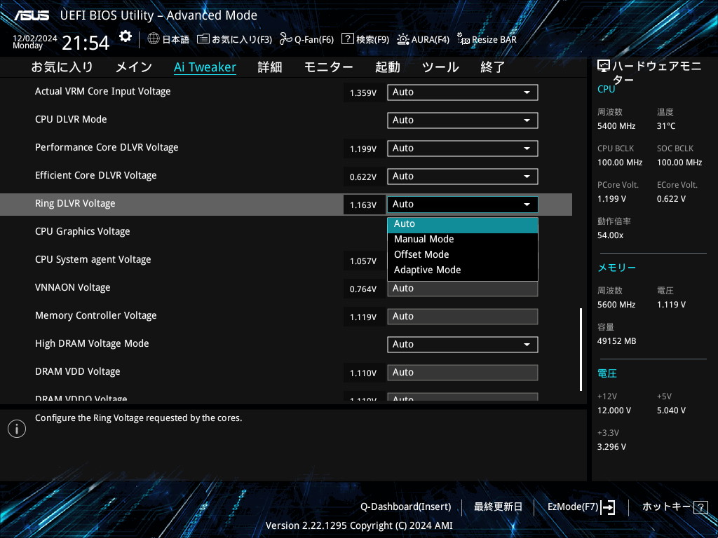
Task: Click EzMode exit arrow icon
Action: [608, 507]
